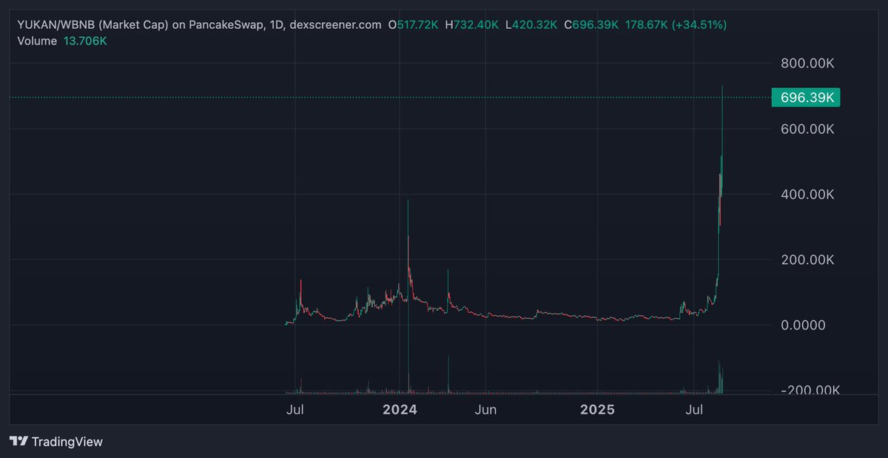Click the 200.00K price axis label
The image size is (888, 458).
pyautogui.click(x=807, y=260)
